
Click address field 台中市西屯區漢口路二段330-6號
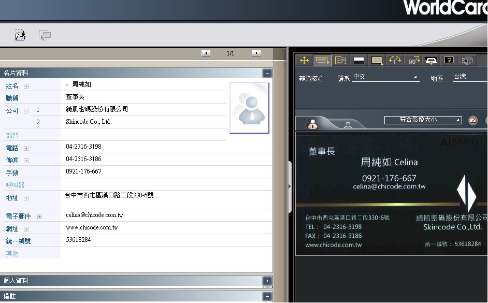(166, 199)
